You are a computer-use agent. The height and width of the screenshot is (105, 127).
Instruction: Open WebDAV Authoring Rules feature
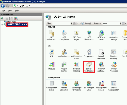(x=101, y=67)
